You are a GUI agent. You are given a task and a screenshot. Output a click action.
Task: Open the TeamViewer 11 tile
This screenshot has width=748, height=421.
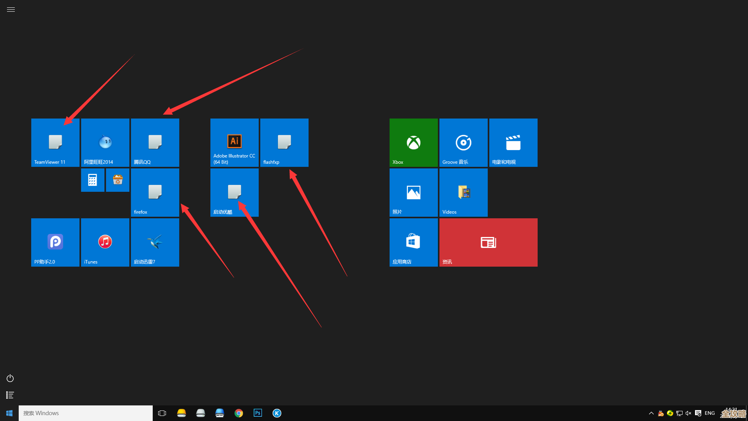click(55, 143)
